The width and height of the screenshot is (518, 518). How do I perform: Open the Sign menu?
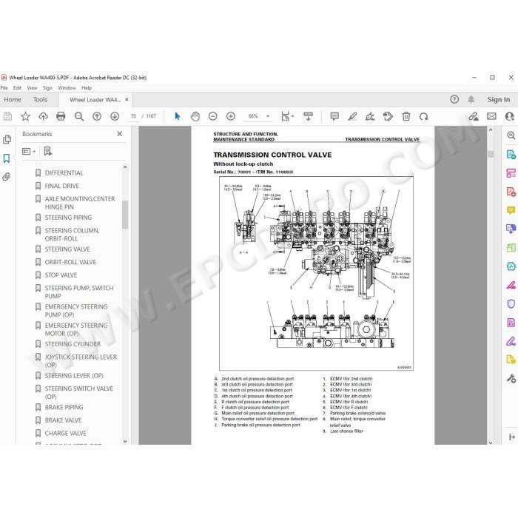47,88
